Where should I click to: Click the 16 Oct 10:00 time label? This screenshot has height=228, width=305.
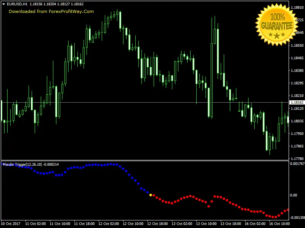coord(279,224)
